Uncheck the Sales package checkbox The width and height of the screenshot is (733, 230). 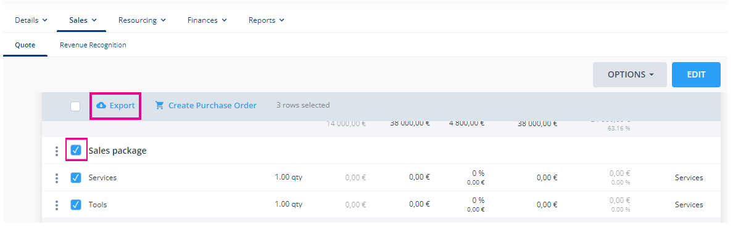pos(76,150)
